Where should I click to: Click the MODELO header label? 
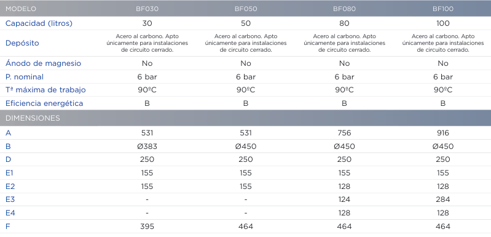point(21,9)
